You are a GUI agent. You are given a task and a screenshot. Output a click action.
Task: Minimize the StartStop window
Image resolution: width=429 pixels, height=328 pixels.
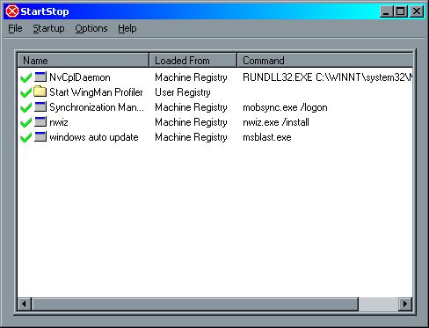pyautogui.click(x=386, y=11)
